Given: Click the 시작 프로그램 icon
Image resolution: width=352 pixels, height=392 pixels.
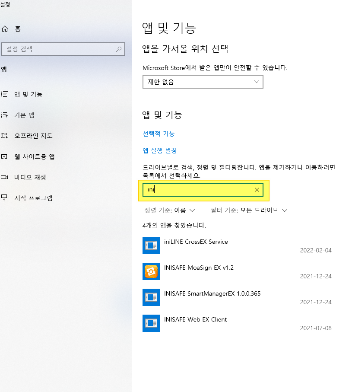Looking at the screenshot, I should pyautogui.click(x=4, y=198).
